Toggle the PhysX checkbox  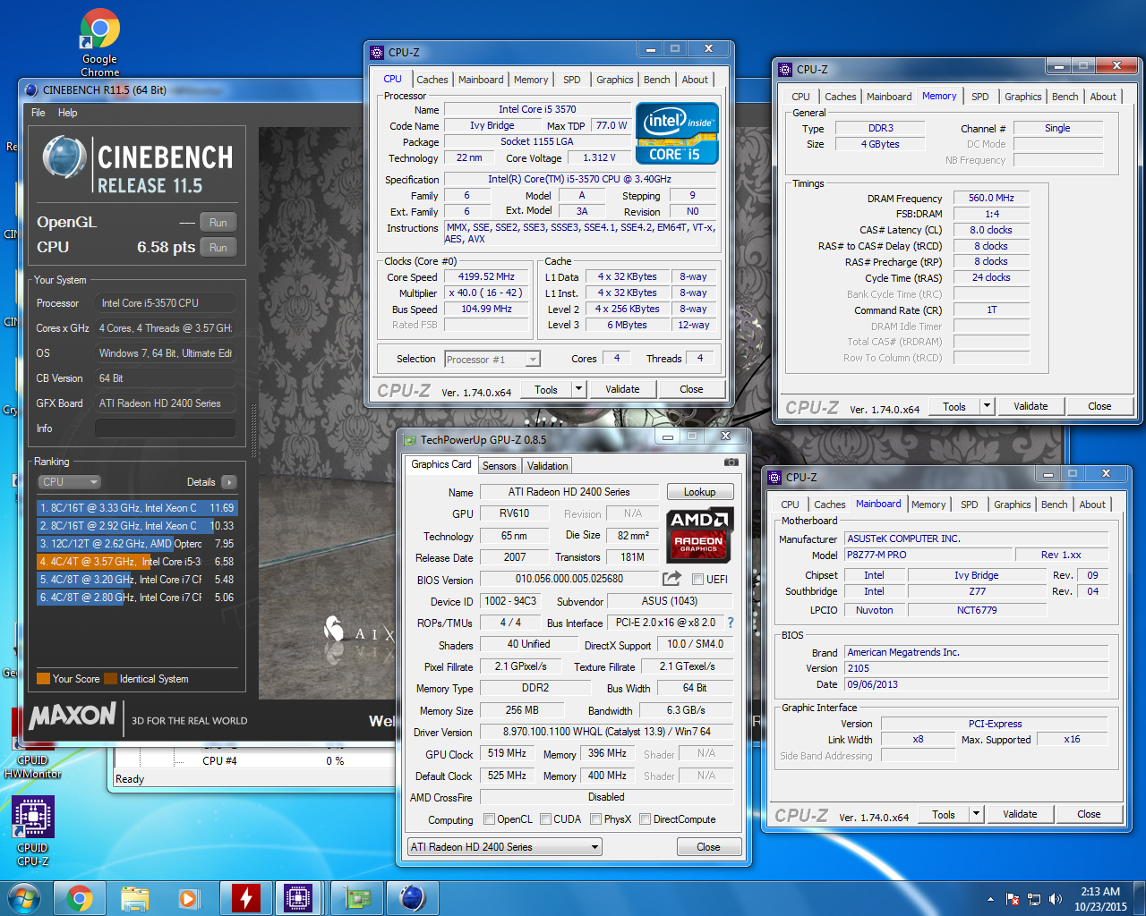pyautogui.click(x=596, y=819)
